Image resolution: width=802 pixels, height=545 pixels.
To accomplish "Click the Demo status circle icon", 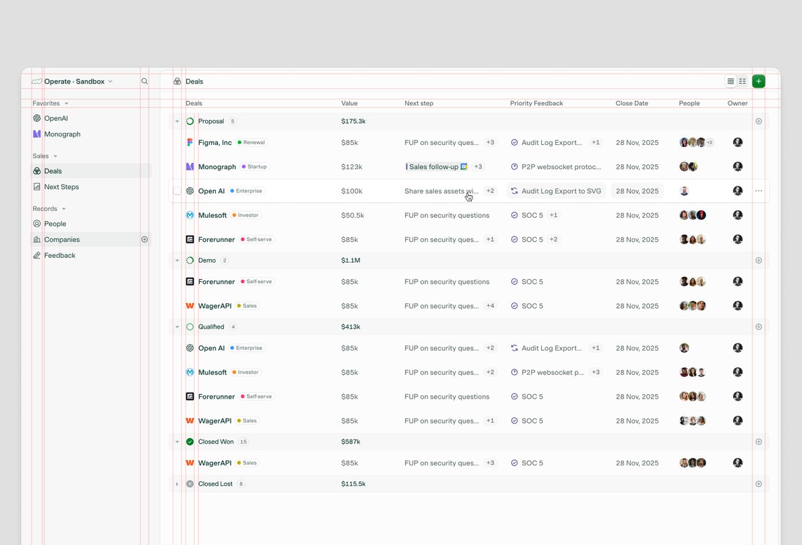I will (190, 260).
